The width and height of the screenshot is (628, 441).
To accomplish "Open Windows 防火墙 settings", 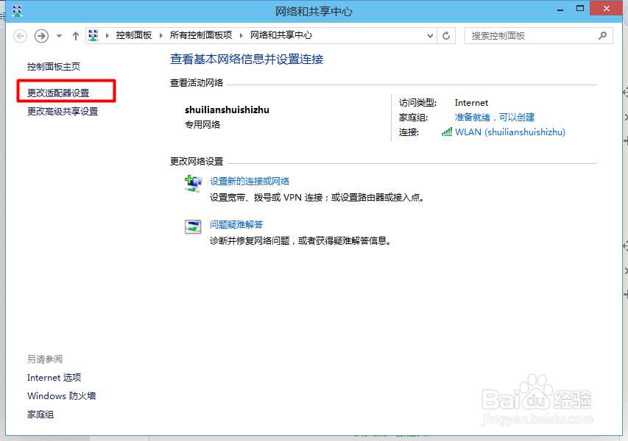I will coord(61,395).
